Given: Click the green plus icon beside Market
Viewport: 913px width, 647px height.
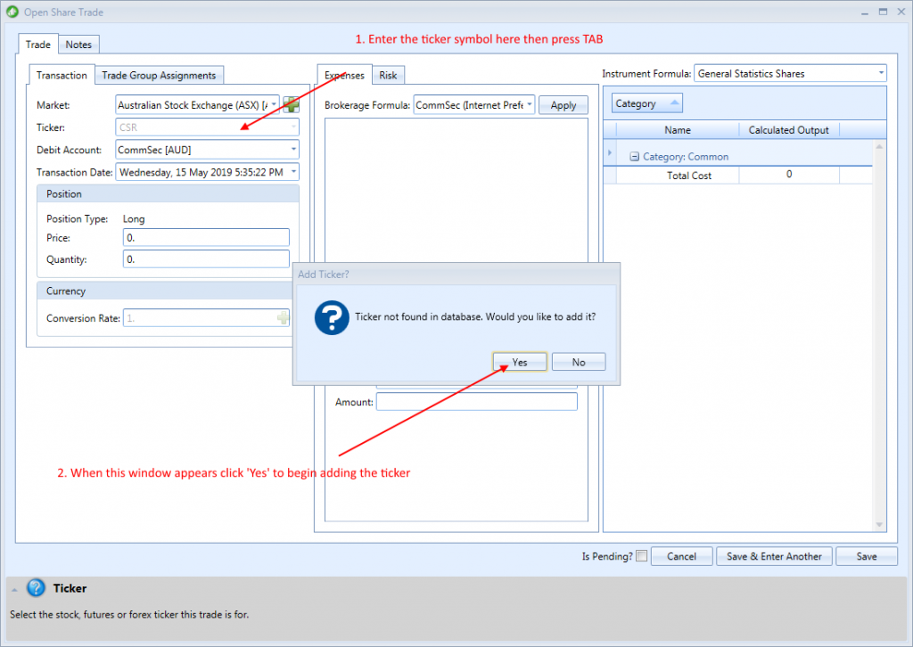Looking at the screenshot, I should click(x=291, y=105).
